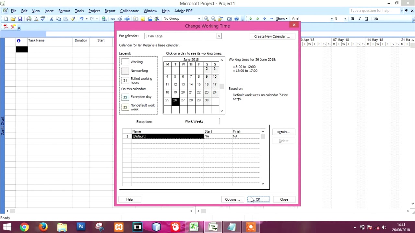
Task: Click the green Indent right arrow icon
Action: tap(257, 19)
